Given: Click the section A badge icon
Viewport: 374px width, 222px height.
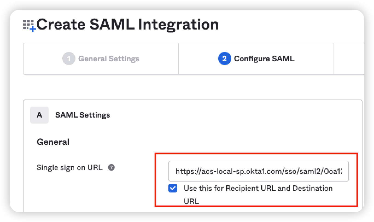Looking at the screenshot, I should (39, 115).
